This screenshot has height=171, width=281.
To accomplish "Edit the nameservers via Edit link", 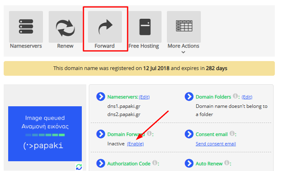I will [144, 97].
